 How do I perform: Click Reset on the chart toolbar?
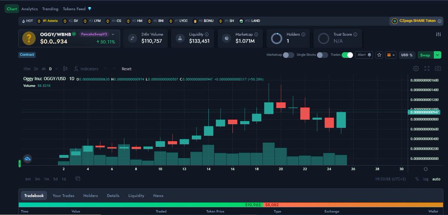[127, 69]
